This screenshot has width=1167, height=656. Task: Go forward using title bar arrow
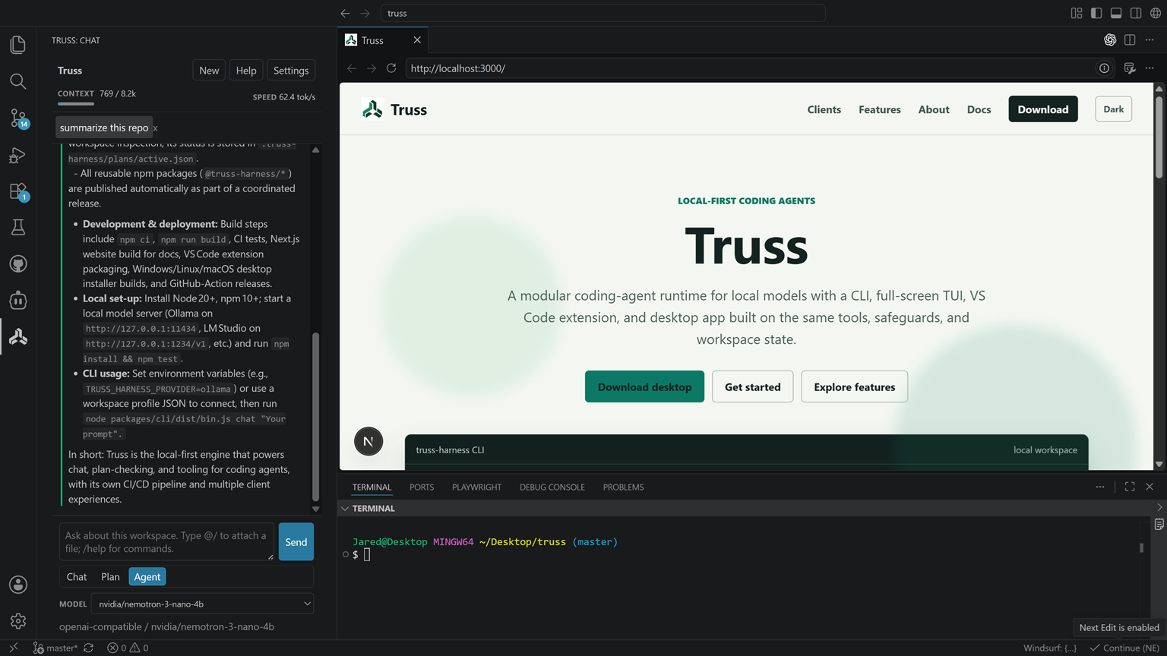[x=365, y=13]
